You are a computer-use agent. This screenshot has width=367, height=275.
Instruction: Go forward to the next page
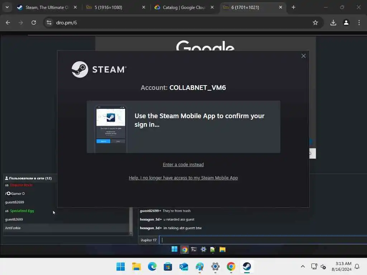[x=21, y=23]
